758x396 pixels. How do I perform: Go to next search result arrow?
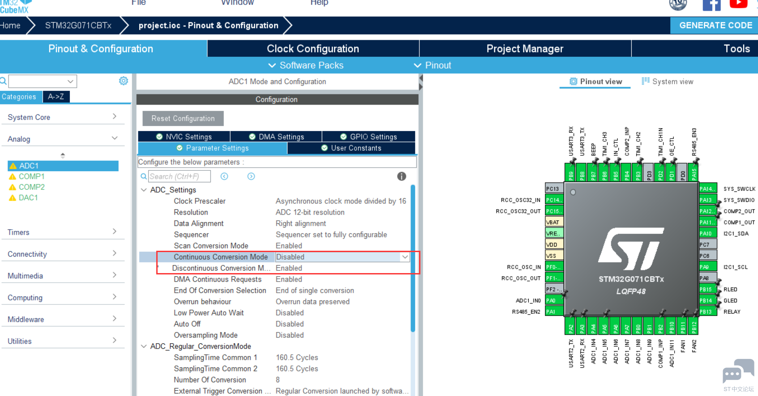coord(251,177)
